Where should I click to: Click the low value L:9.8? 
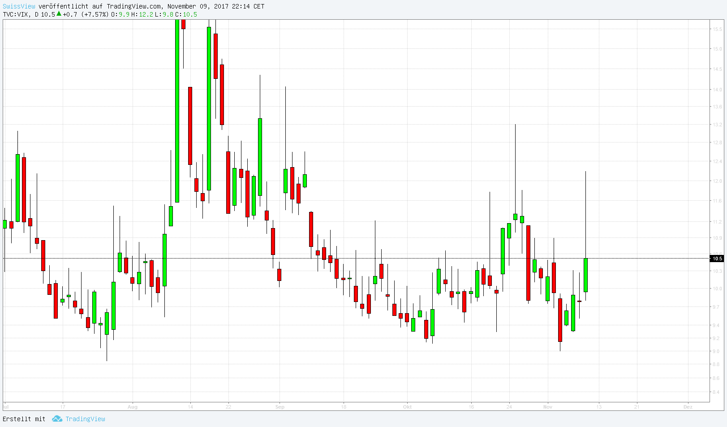[164, 14]
